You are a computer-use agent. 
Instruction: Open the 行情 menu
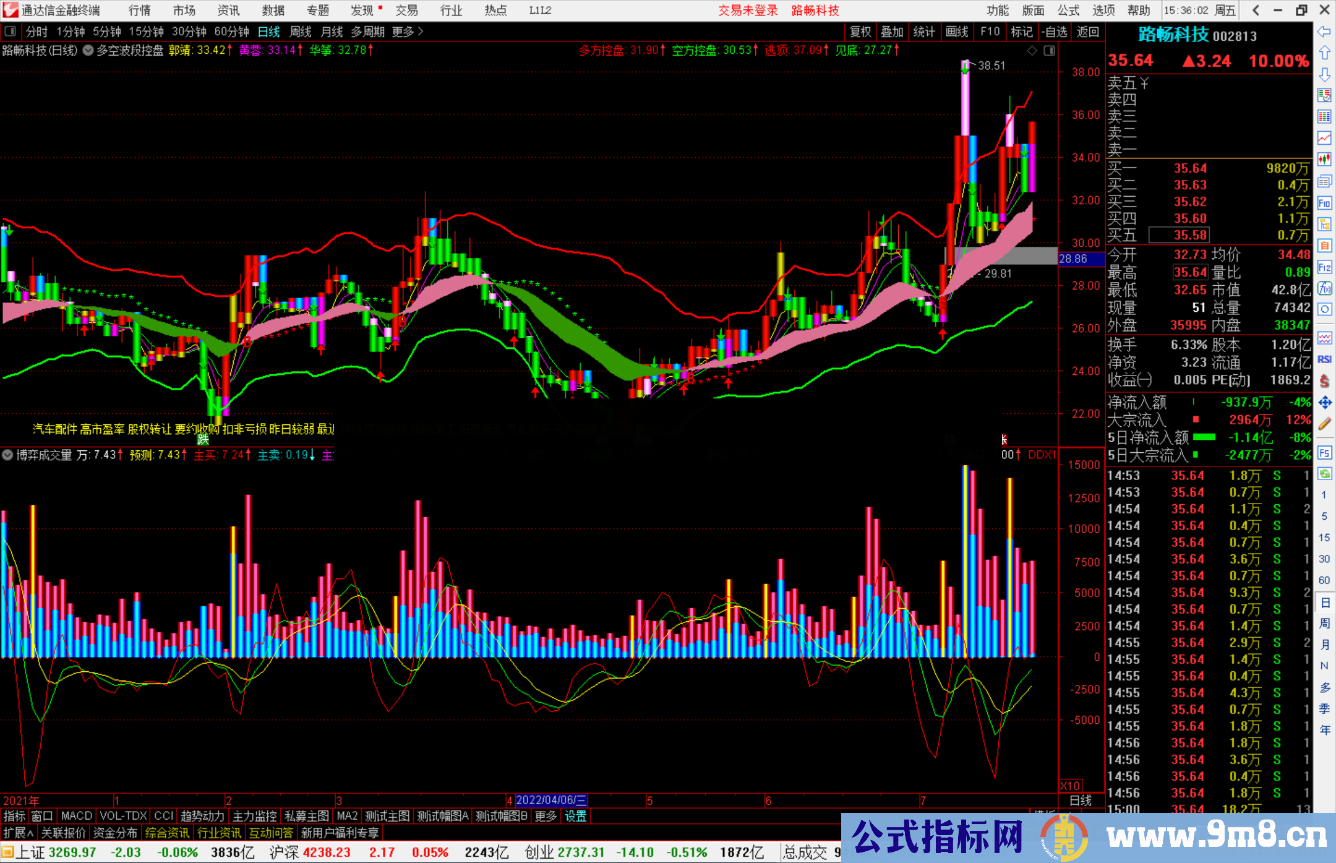click(x=140, y=11)
